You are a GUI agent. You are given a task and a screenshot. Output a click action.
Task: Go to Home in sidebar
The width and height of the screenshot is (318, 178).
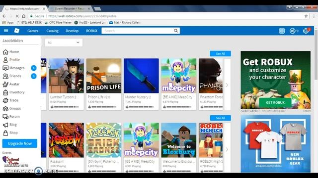[11, 51]
